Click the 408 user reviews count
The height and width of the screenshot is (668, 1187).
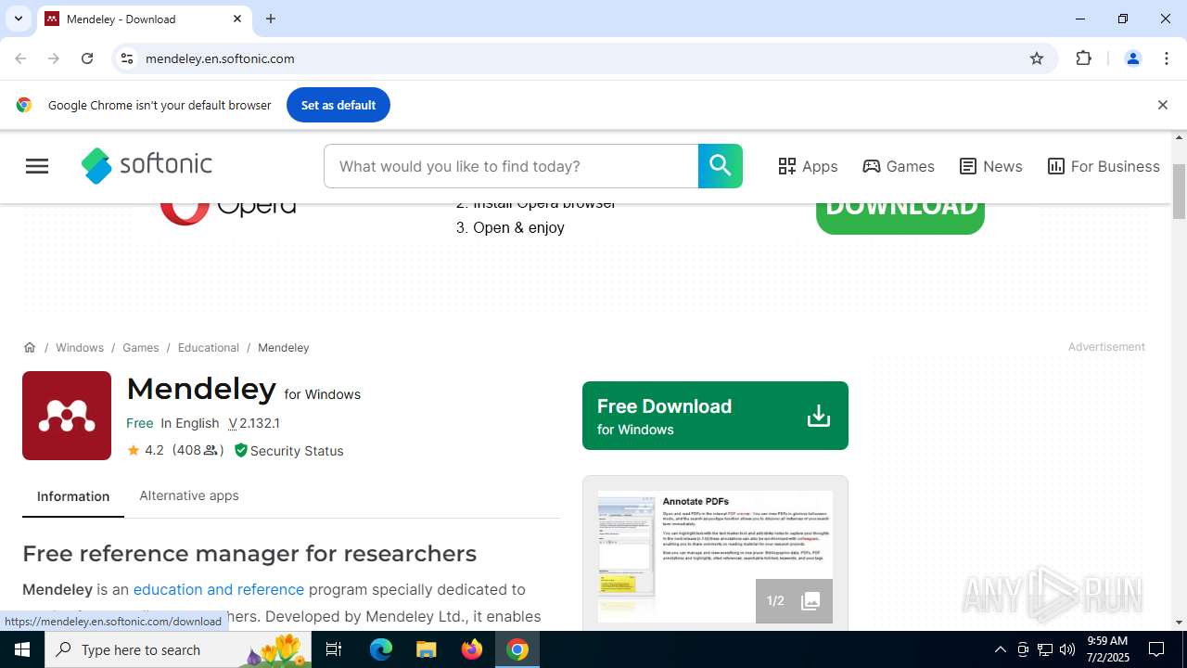(x=198, y=450)
